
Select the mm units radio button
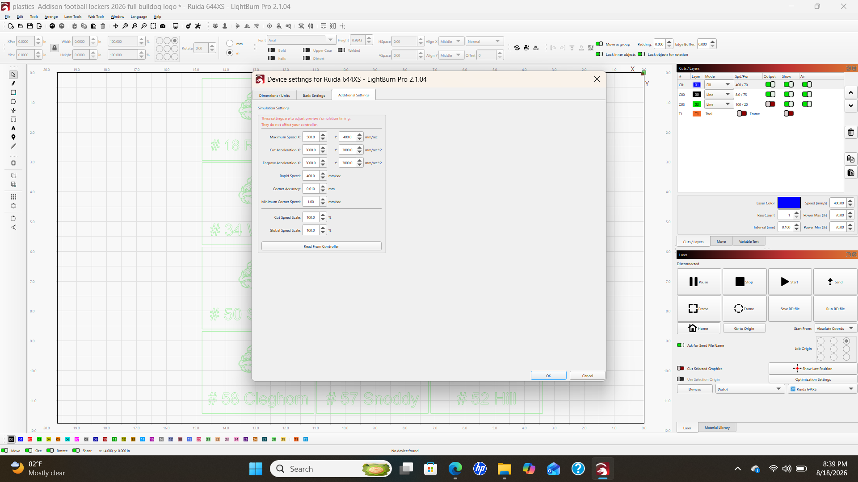point(230,43)
